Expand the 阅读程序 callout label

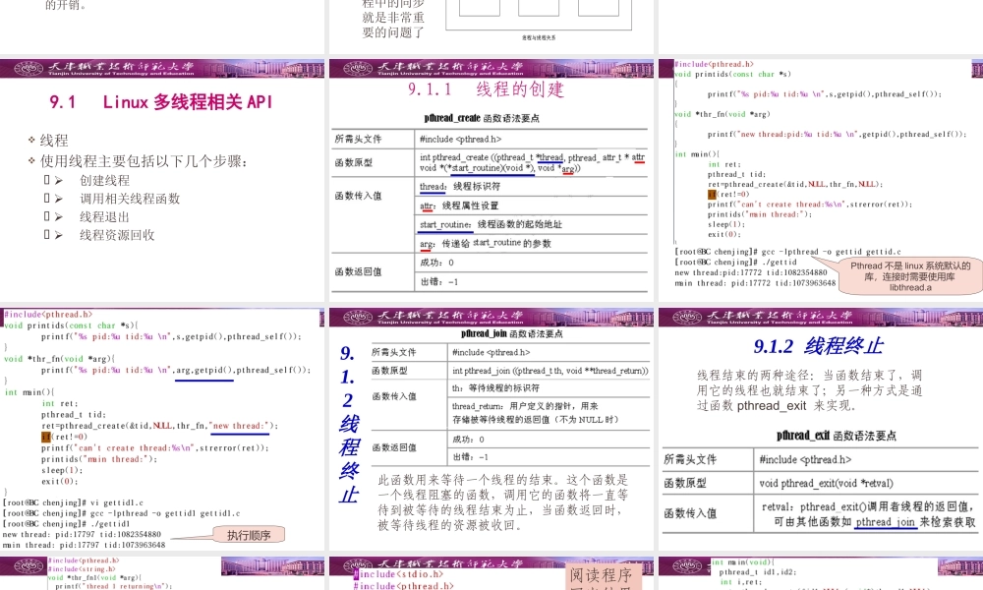pos(603,575)
